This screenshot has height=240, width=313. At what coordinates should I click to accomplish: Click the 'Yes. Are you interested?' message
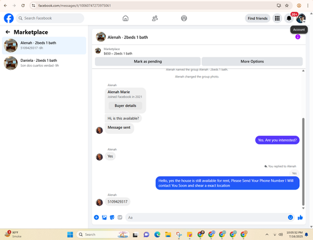click(277, 140)
